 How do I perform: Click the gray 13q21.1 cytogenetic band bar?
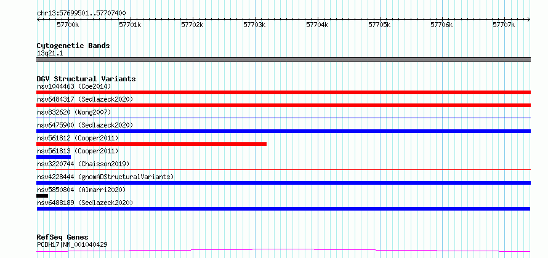283,60
